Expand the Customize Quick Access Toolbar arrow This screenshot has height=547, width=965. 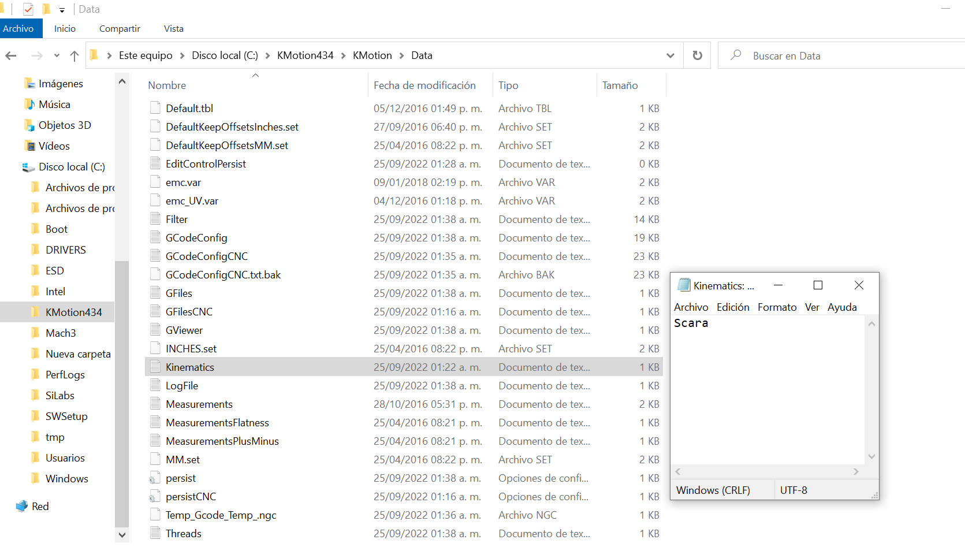pyautogui.click(x=62, y=10)
